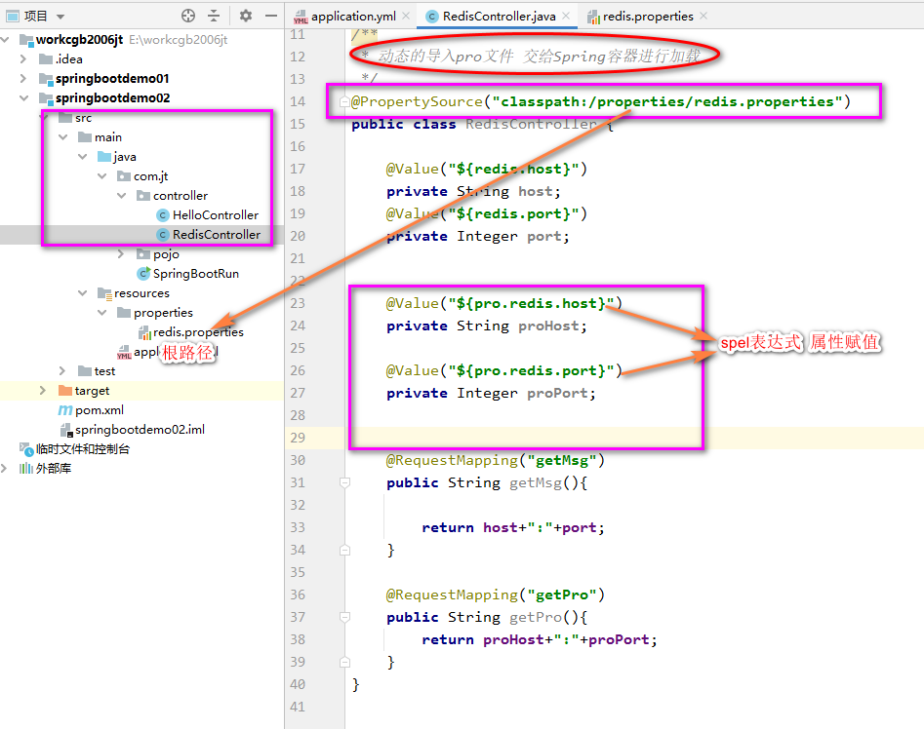Screen dimensions: 924x729
Task: Collapse the main folder
Action: click(x=63, y=137)
